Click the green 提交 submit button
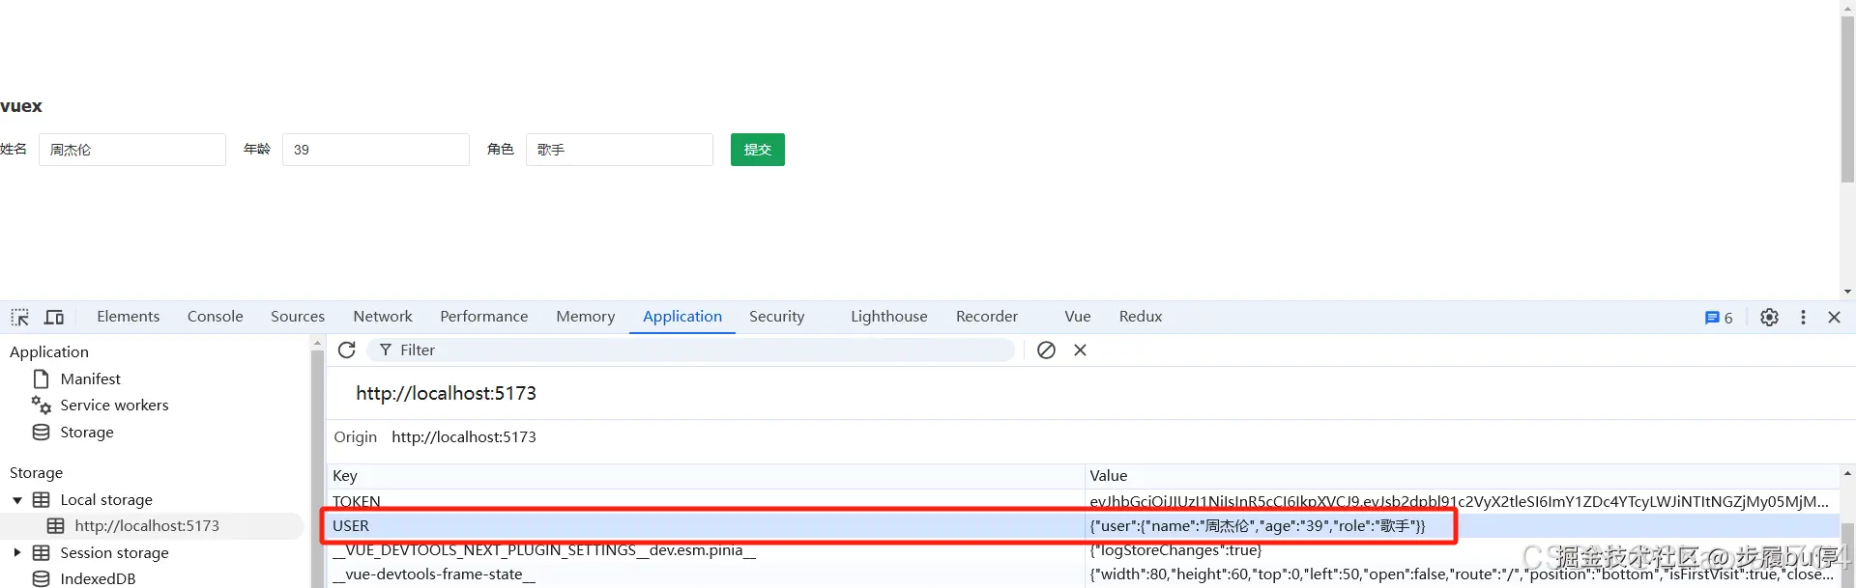 757,150
